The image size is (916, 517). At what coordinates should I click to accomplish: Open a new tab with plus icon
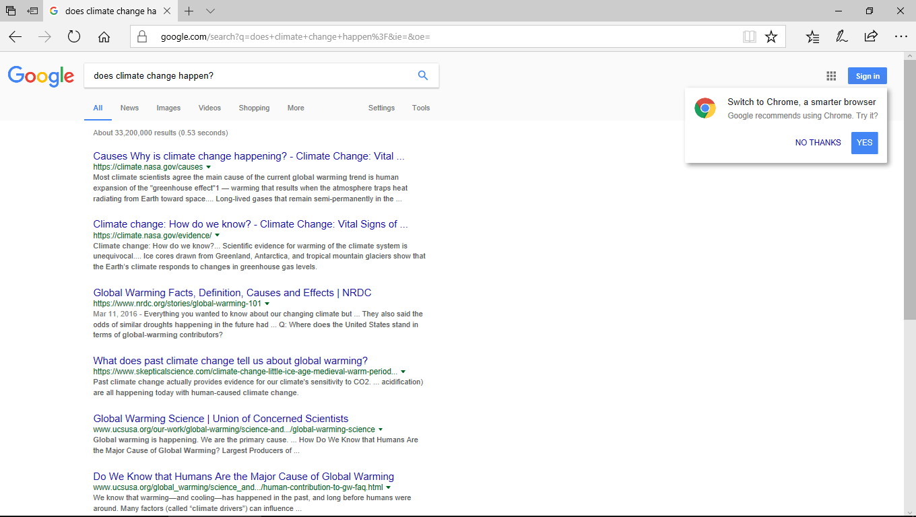click(x=189, y=11)
